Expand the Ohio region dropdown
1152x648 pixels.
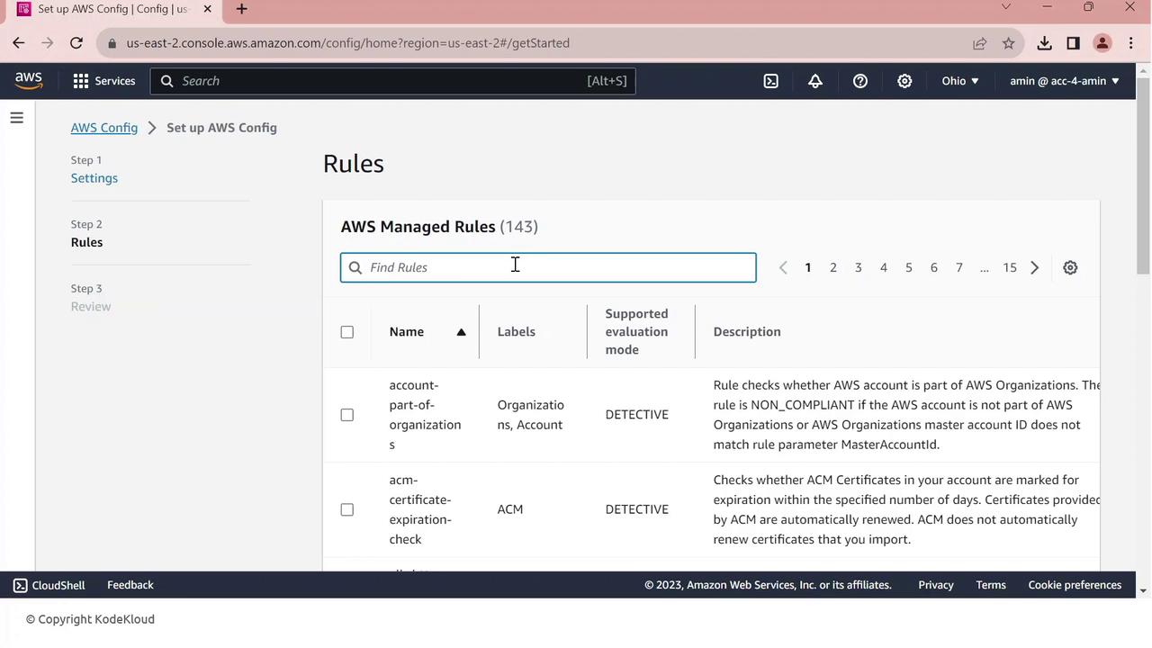click(960, 81)
